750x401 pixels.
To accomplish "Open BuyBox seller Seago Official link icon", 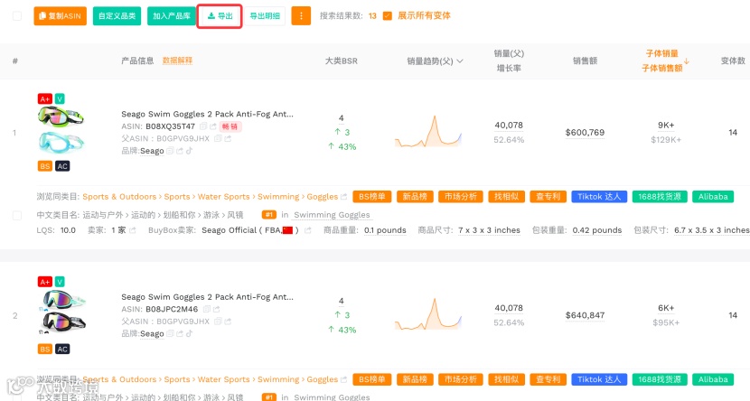I will tap(307, 230).
